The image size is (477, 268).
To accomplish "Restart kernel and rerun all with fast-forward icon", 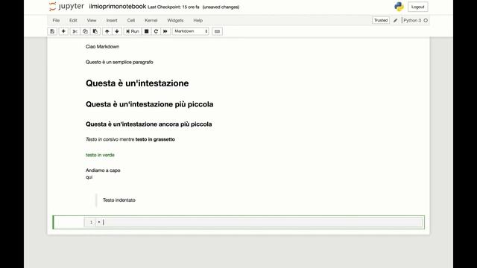I will click(165, 31).
